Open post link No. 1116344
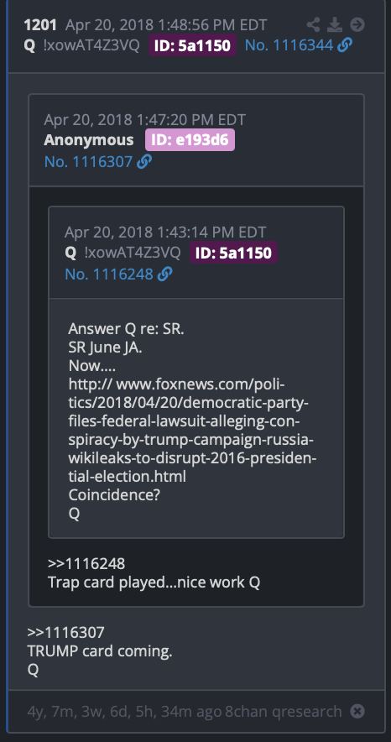This screenshot has width=391, height=742. (x=289, y=45)
